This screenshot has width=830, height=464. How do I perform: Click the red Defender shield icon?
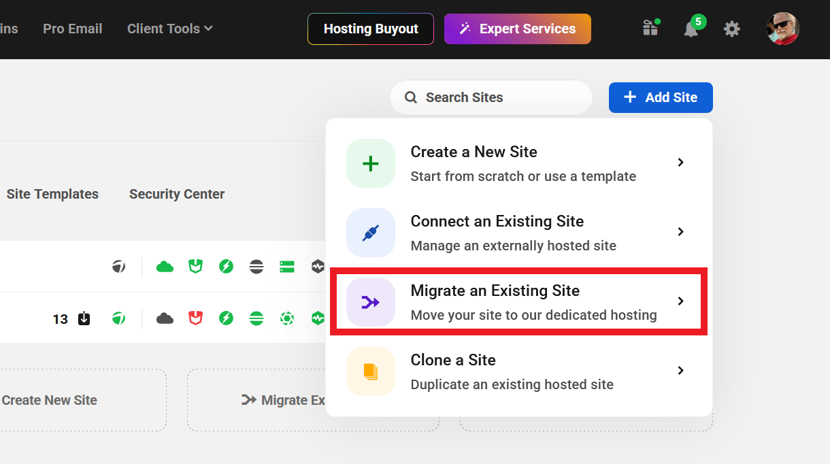coord(196,318)
